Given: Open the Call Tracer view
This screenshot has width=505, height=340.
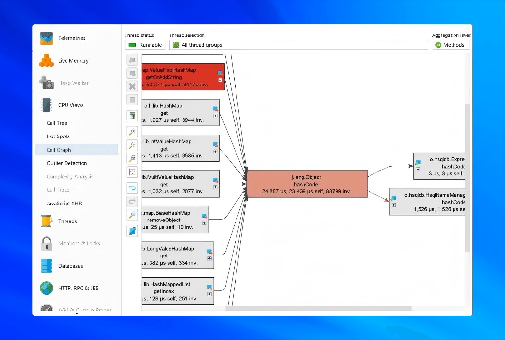Looking at the screenshot, I should click(59, 190).
